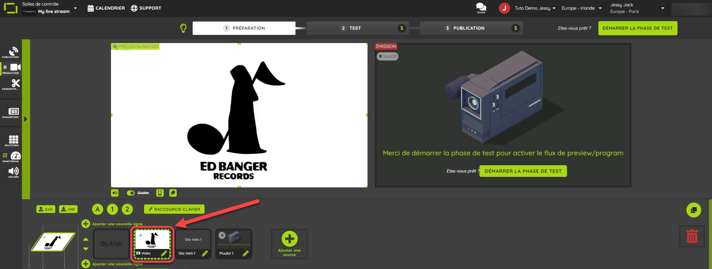The width and height of the screenshot is (712, 269).
Task: Click Ajouter une source tile
Action: point(290,244)
